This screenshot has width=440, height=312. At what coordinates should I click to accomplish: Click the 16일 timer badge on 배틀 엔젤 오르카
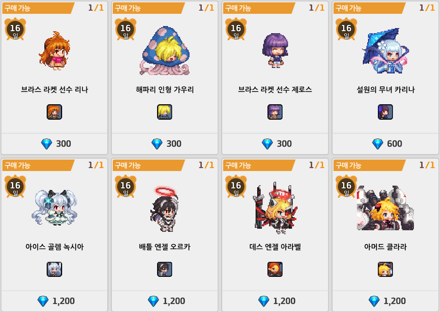pyautogui.click(x=126, y=186)
